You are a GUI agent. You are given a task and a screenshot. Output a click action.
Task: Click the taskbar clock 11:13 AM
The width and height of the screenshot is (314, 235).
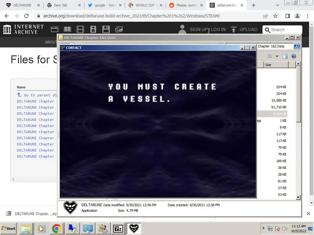[299, 226]
